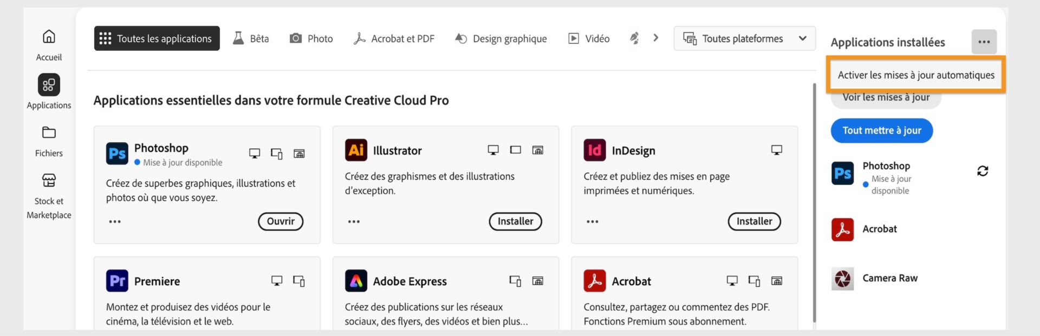Click Photoshop card web platform icon

click(x=299, y=154)
